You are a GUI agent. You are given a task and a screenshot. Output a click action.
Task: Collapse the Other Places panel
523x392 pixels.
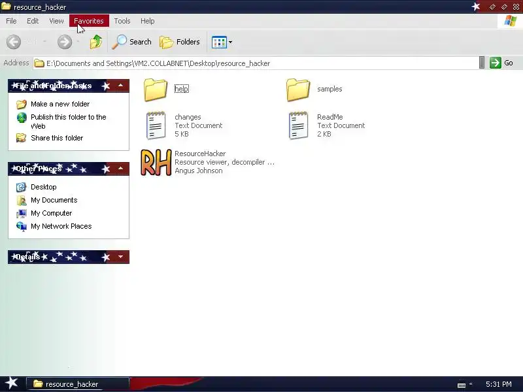coord(120,169)
